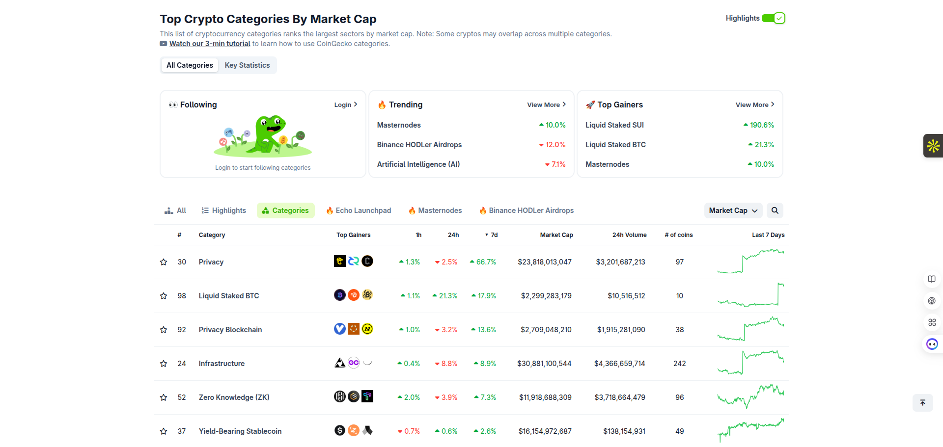The width and height of the screenshot is (943, 447).
Task: Switch to the Key Statistics tab
Action: point(247,65)
